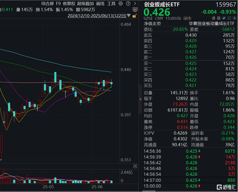
Task: Set a price alert with bell icon
Action: pos(229,18)
